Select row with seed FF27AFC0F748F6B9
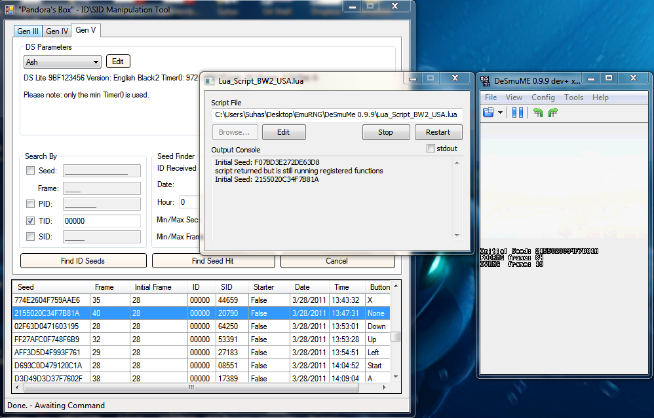 pyautogui.click(x=201, y=340)
